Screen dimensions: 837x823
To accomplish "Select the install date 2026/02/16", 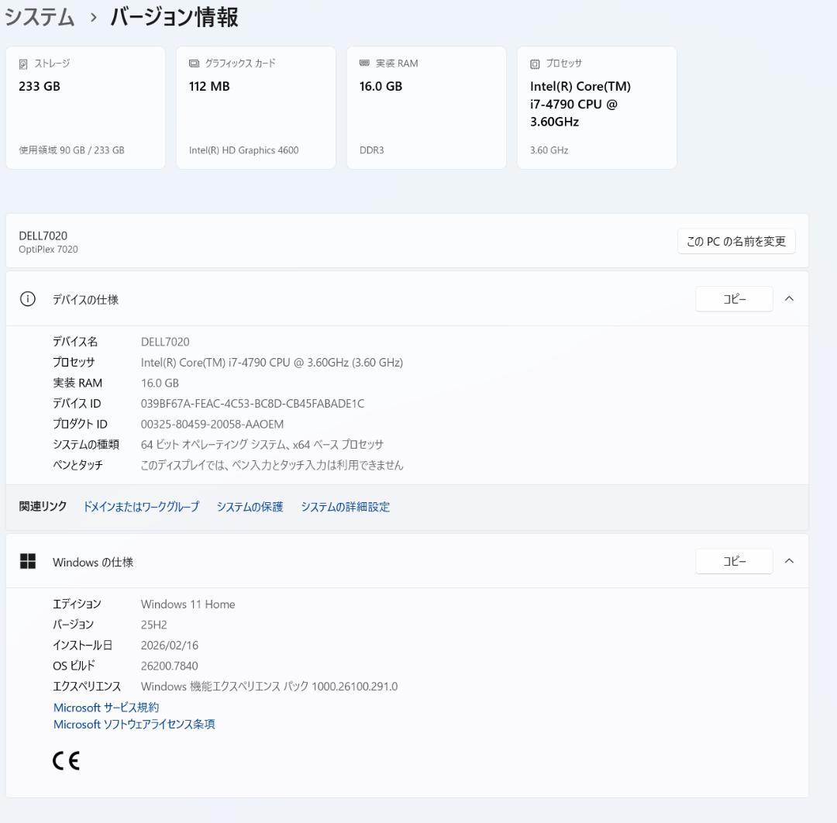I will point(169,646).
